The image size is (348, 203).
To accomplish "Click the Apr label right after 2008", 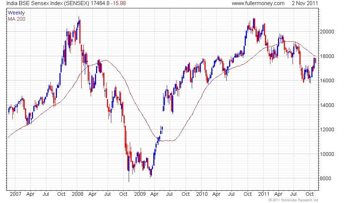I will click(x=92, y=194).
